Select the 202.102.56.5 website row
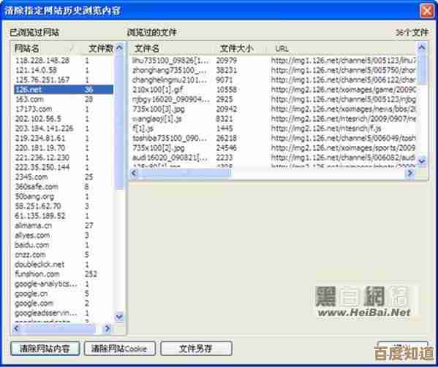438x367 pixels. click(64, 119)
